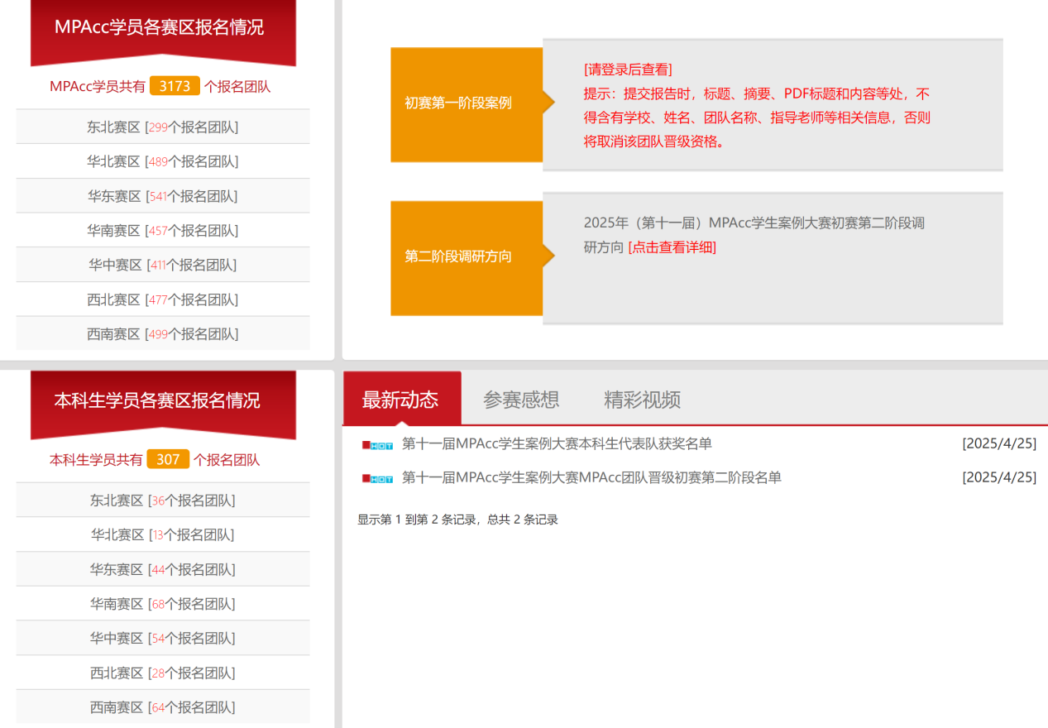Click the MPAcc total 3173 teams badge
The height and width of the screenshot is (728, 1048).
pos(175,86)
